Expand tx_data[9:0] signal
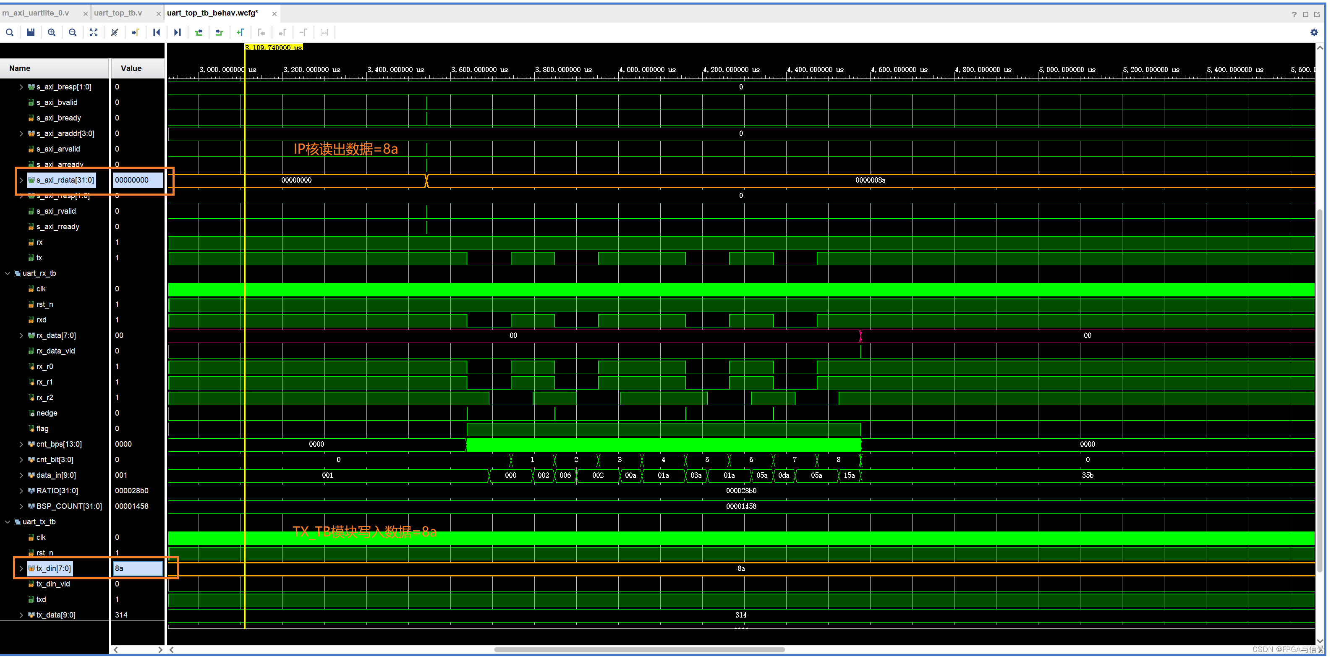The width and height of the screenshot is (1331, 657). tap(21, 615)
